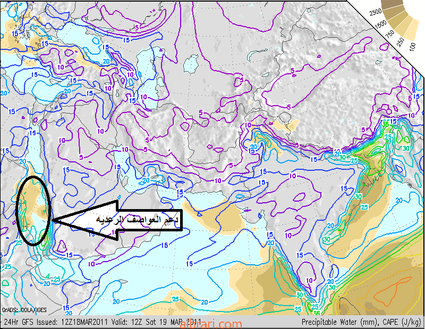
Task: Click the "Valid: 12Z Sat 19 MAR" footer text
Action: pos(148,322)
